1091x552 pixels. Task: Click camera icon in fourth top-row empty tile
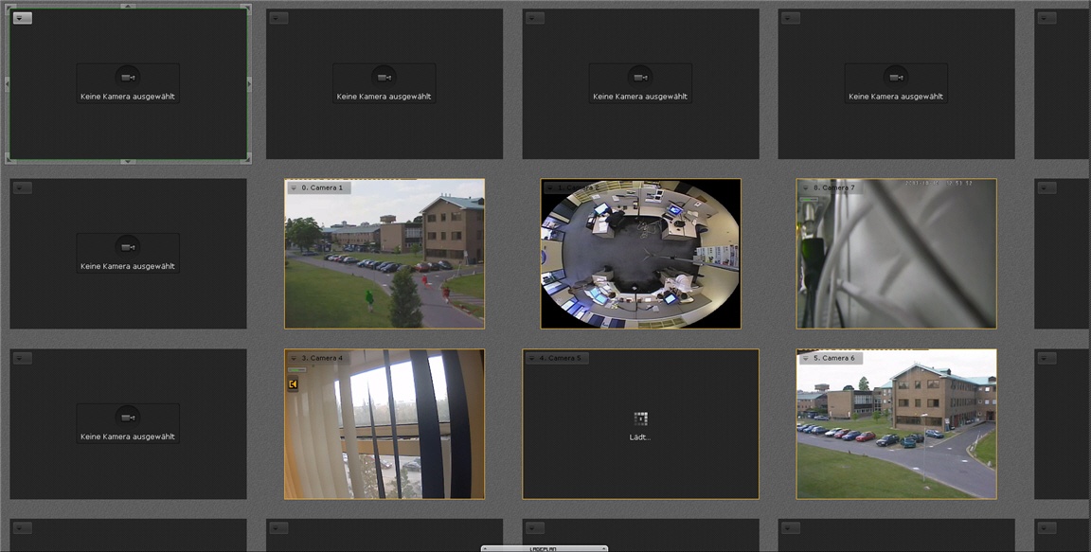pos(896,78)
